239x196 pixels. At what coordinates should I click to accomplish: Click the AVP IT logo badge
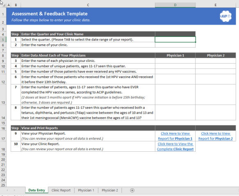coord(225,16)
